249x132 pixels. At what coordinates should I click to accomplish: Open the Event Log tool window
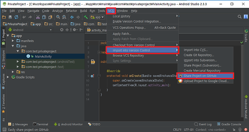(203, 124)
